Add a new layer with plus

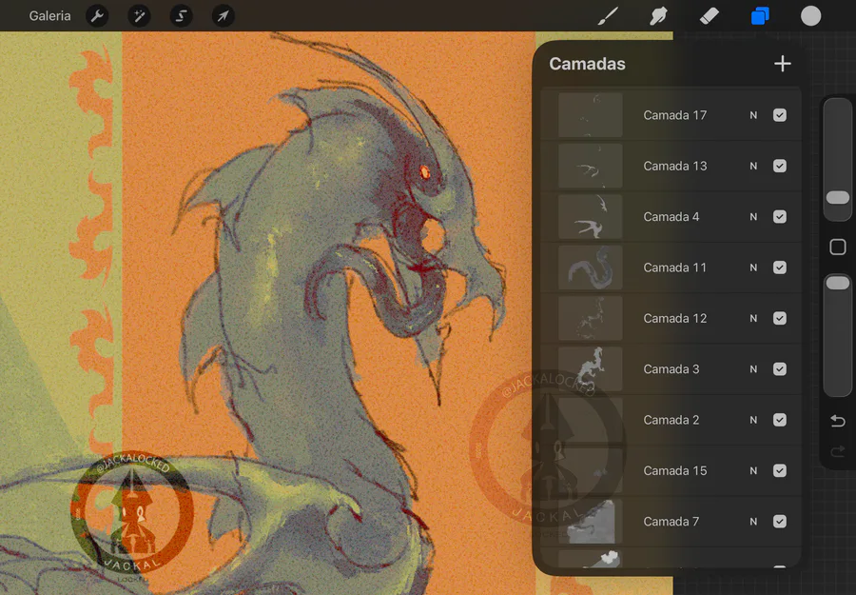pos(783,64)
